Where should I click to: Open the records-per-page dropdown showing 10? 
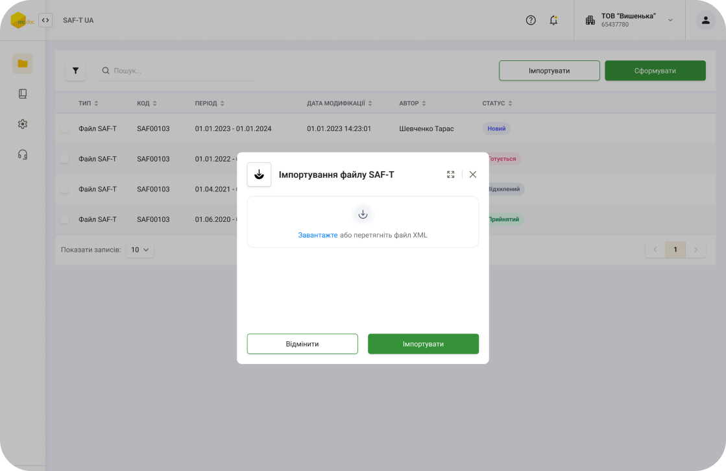tap(140, 250)
